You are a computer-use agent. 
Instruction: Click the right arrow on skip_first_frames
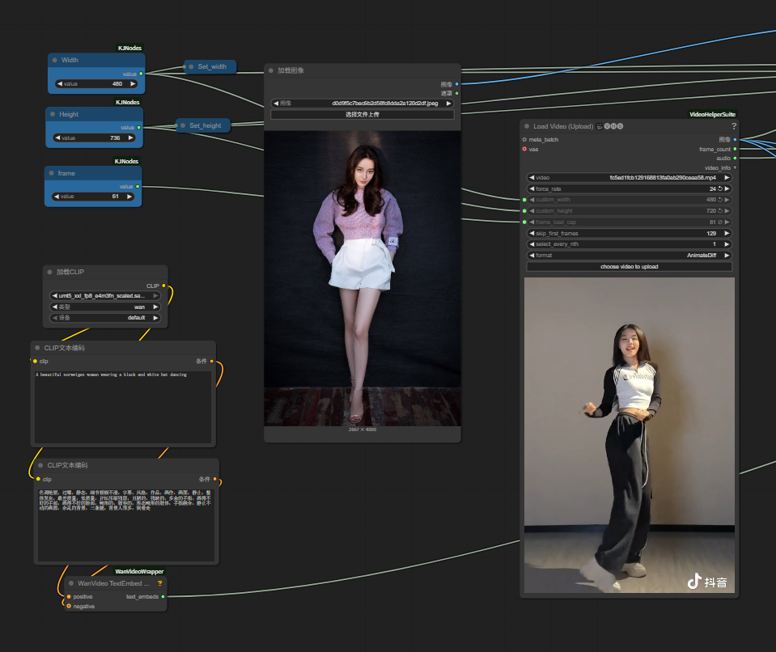tap(727, 233)
